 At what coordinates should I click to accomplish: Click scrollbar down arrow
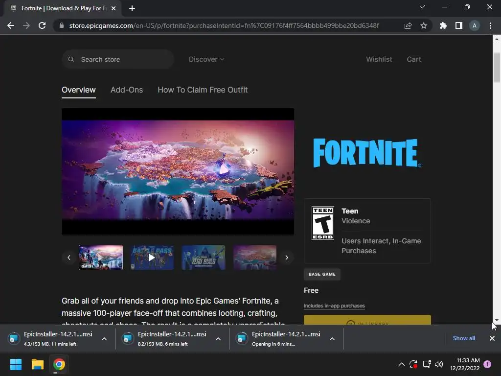pyautogui.click(x=497, y=320)
